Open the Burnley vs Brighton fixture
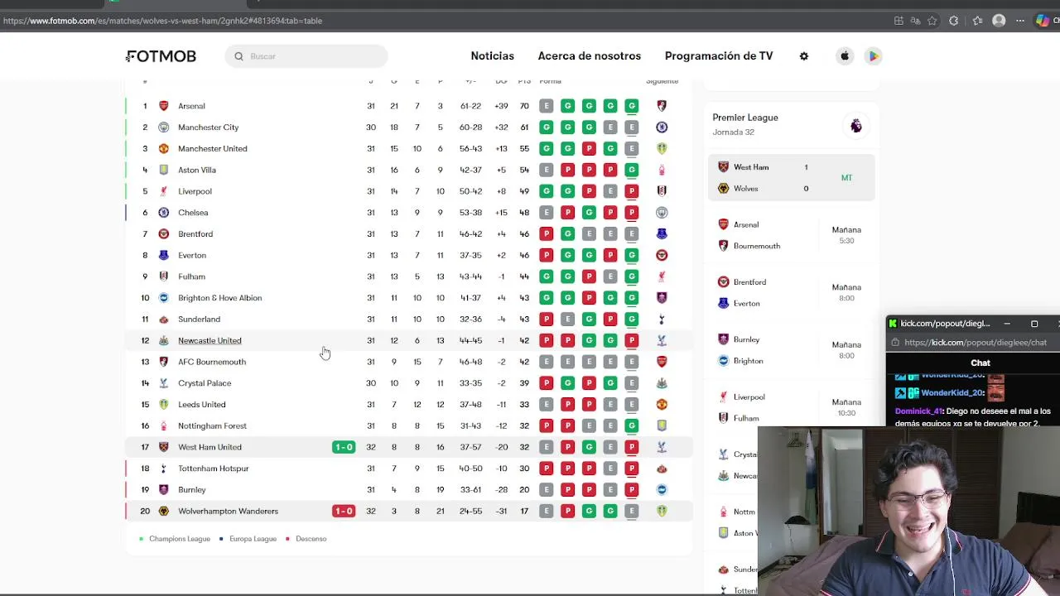Viewport: 1060px width, 596px height. [x=792, y=350]
